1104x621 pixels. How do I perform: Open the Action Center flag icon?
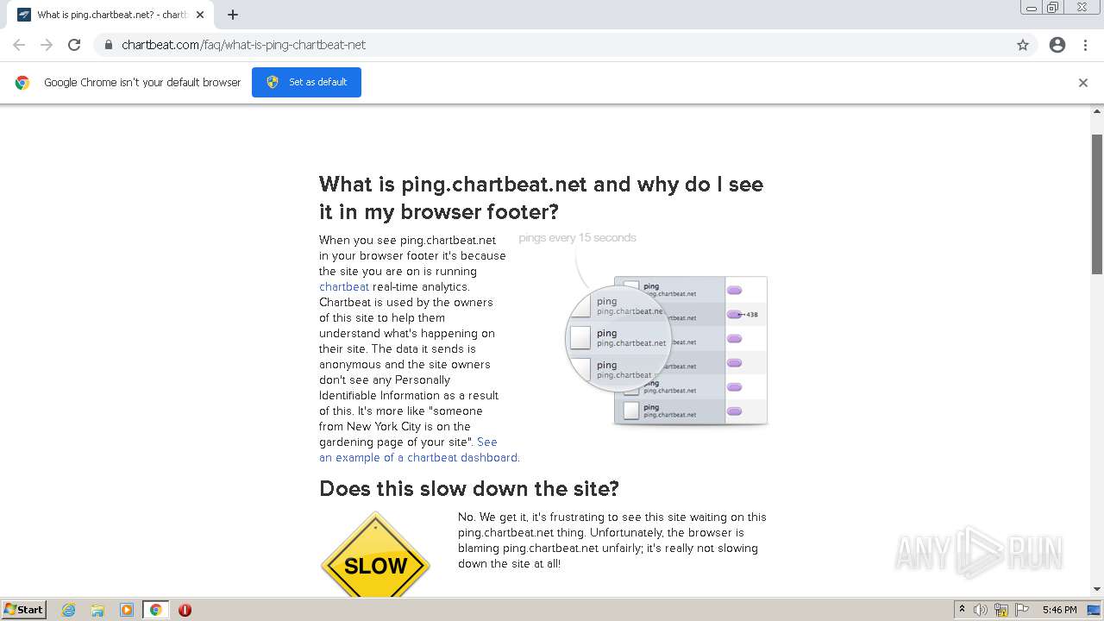[x=1022, y=610]
